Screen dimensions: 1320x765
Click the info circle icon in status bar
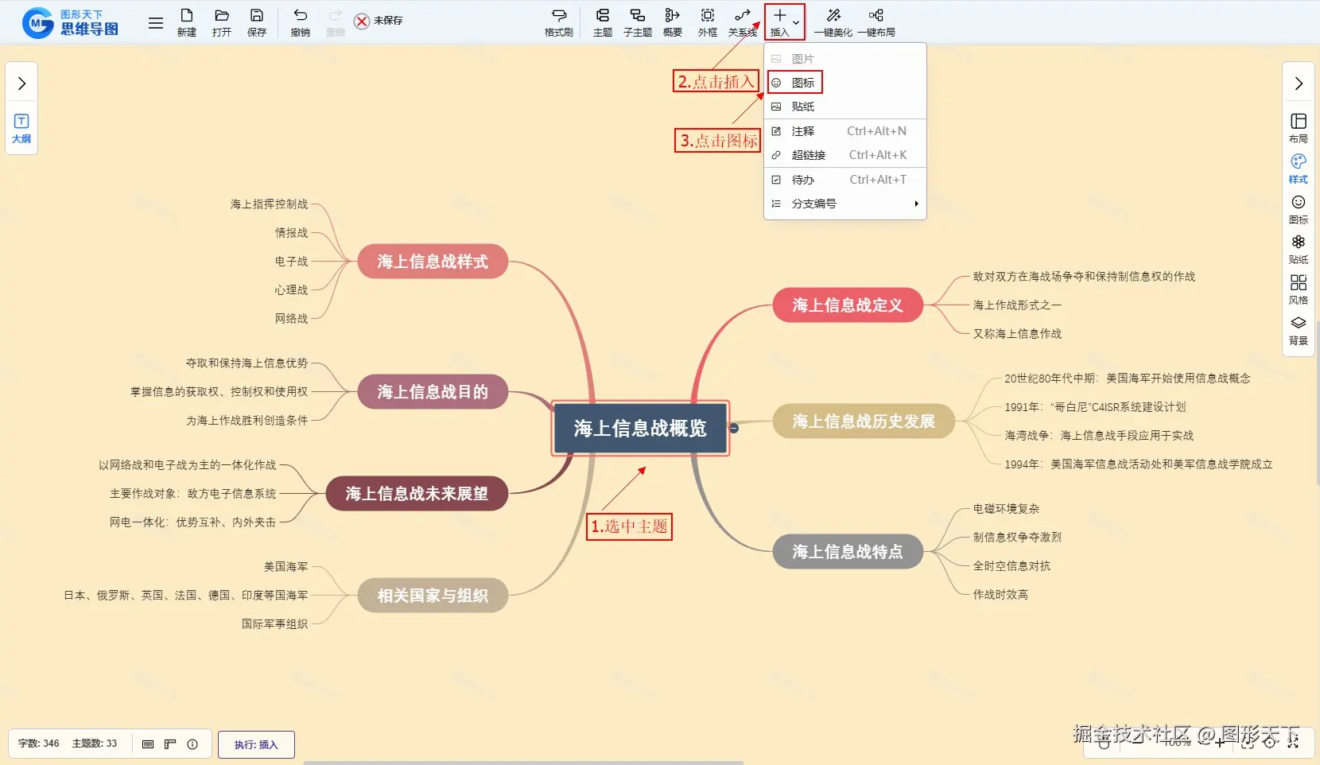(192, 744)
